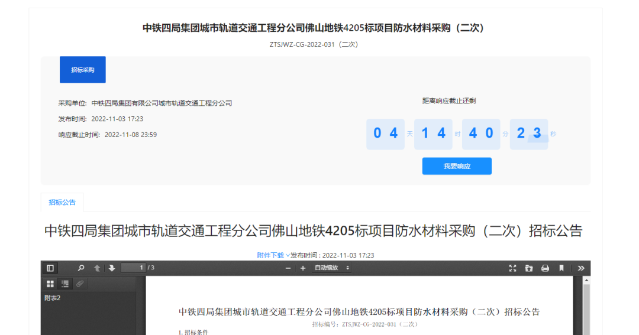
Task: Click the 我要响应 button
Action: 457,166
